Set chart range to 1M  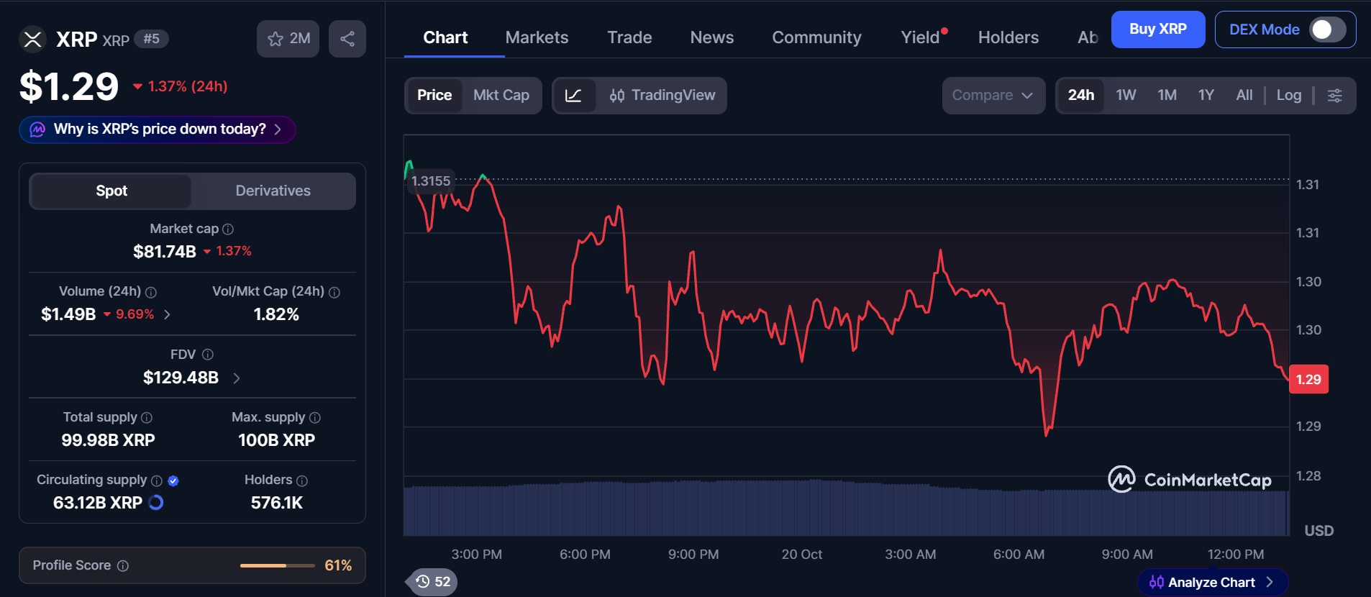point(1167,96)
